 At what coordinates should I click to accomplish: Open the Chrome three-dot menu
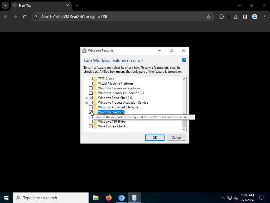click(x=264, y=17)
